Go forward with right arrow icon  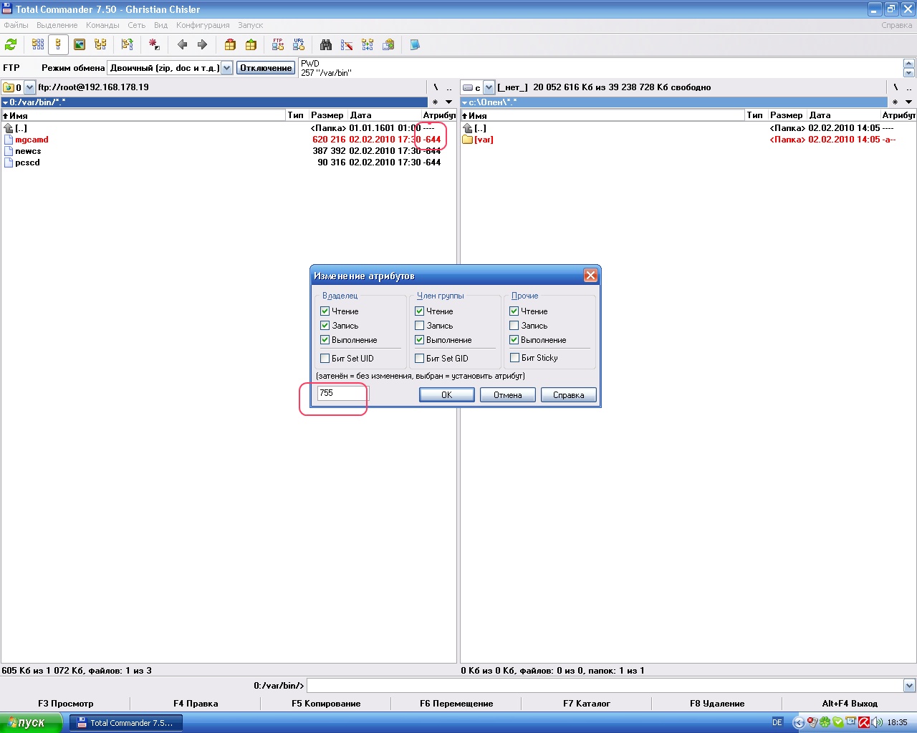[202, 44]
